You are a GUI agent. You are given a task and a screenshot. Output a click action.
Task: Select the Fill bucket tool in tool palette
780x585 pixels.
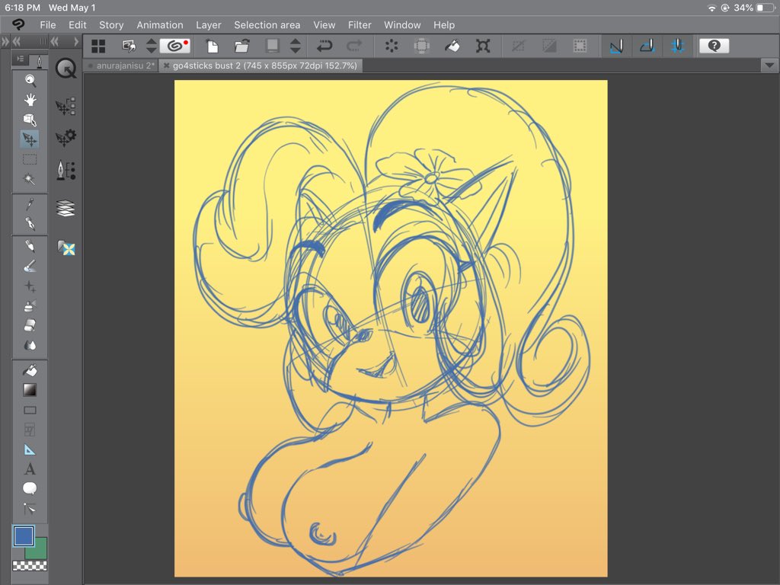pyautogui.click(x=30, y=370)
